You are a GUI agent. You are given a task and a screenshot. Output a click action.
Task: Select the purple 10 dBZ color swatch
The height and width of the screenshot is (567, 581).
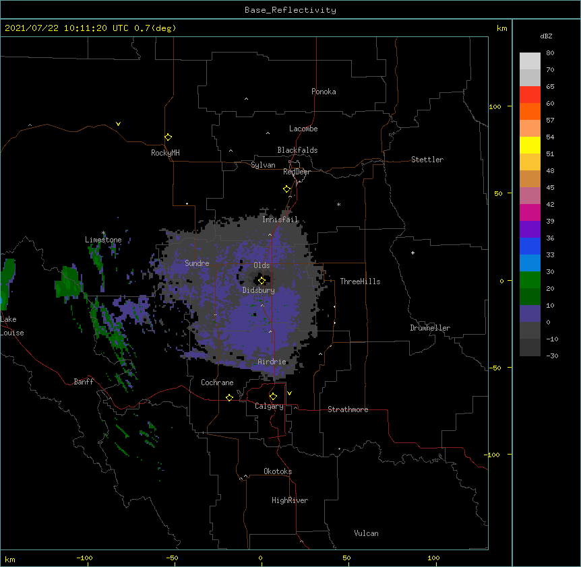click(x=530, y=314)
